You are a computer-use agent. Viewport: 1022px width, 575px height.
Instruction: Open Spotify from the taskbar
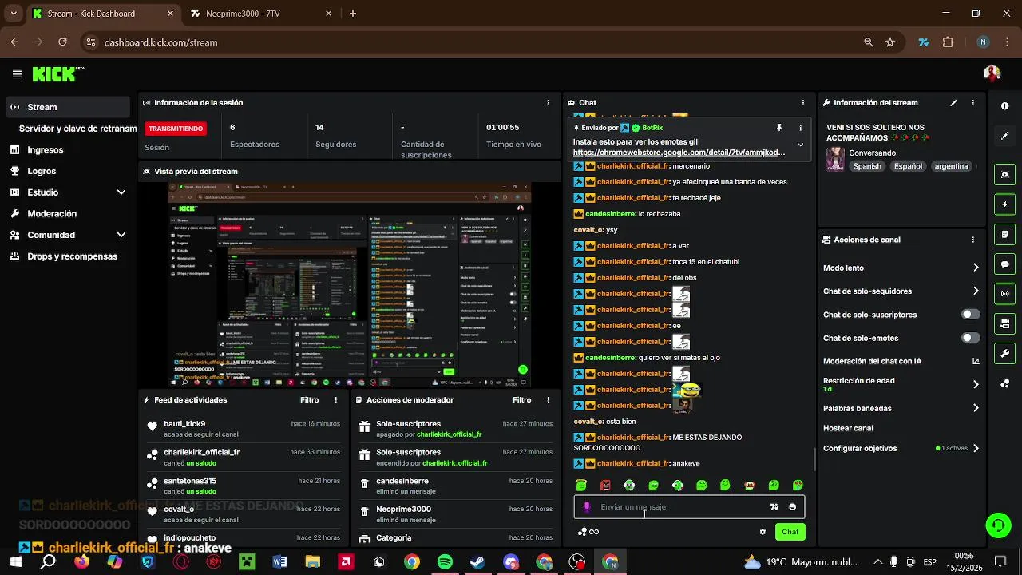[x=445, y=562]
